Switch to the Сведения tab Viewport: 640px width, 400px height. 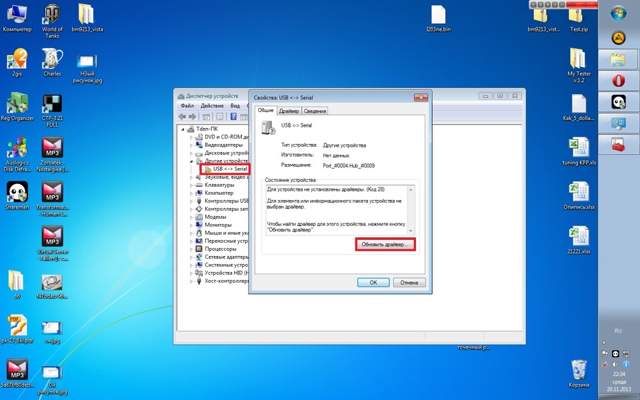315,111
